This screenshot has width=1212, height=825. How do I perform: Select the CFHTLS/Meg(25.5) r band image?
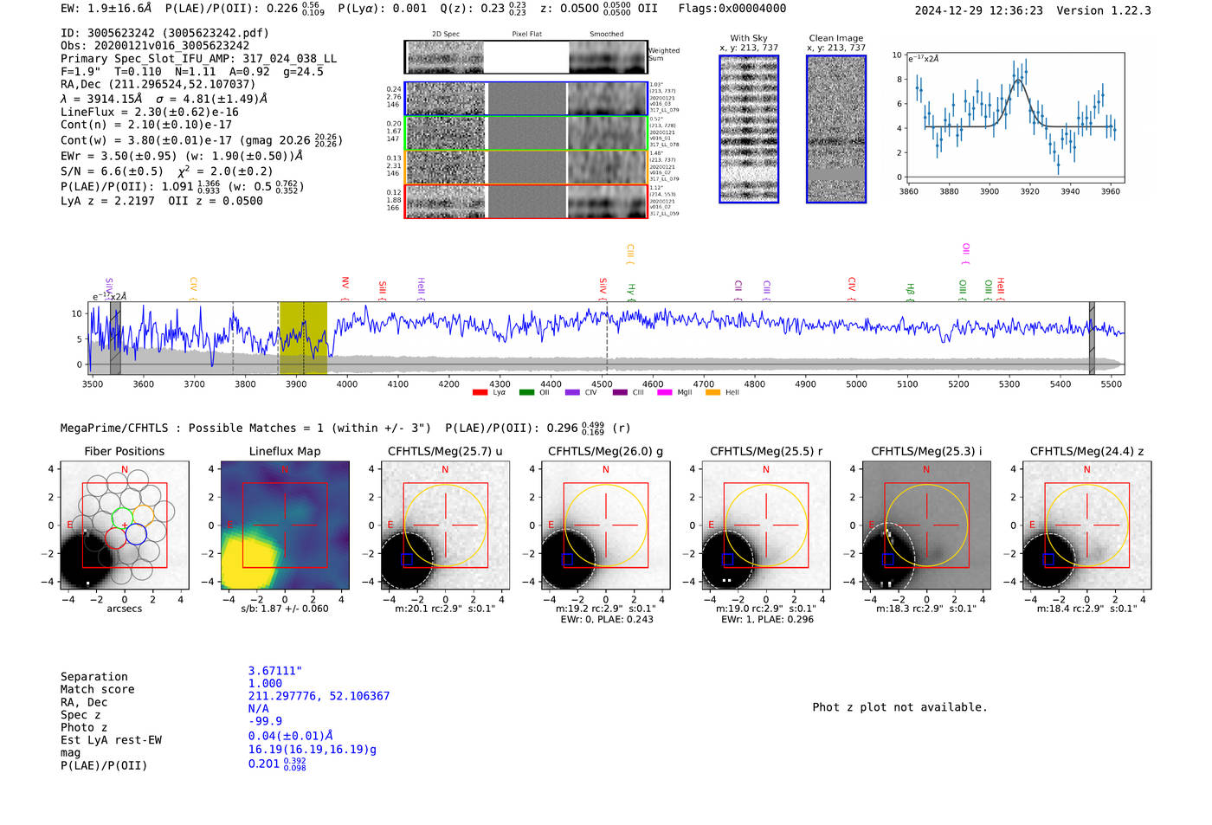(766, 525)
